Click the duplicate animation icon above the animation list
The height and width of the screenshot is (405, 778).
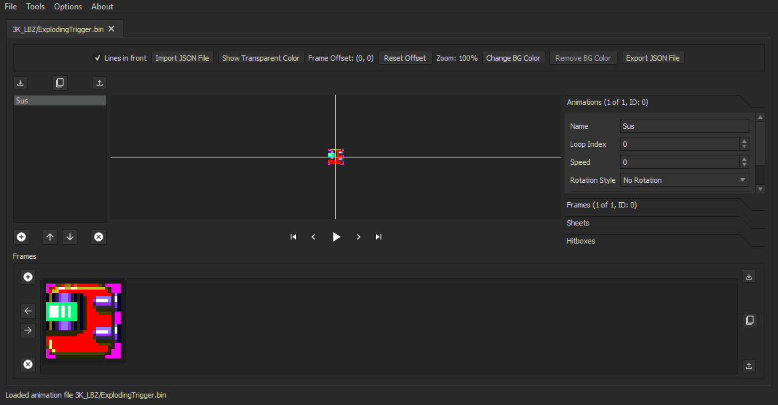[60, 83]
